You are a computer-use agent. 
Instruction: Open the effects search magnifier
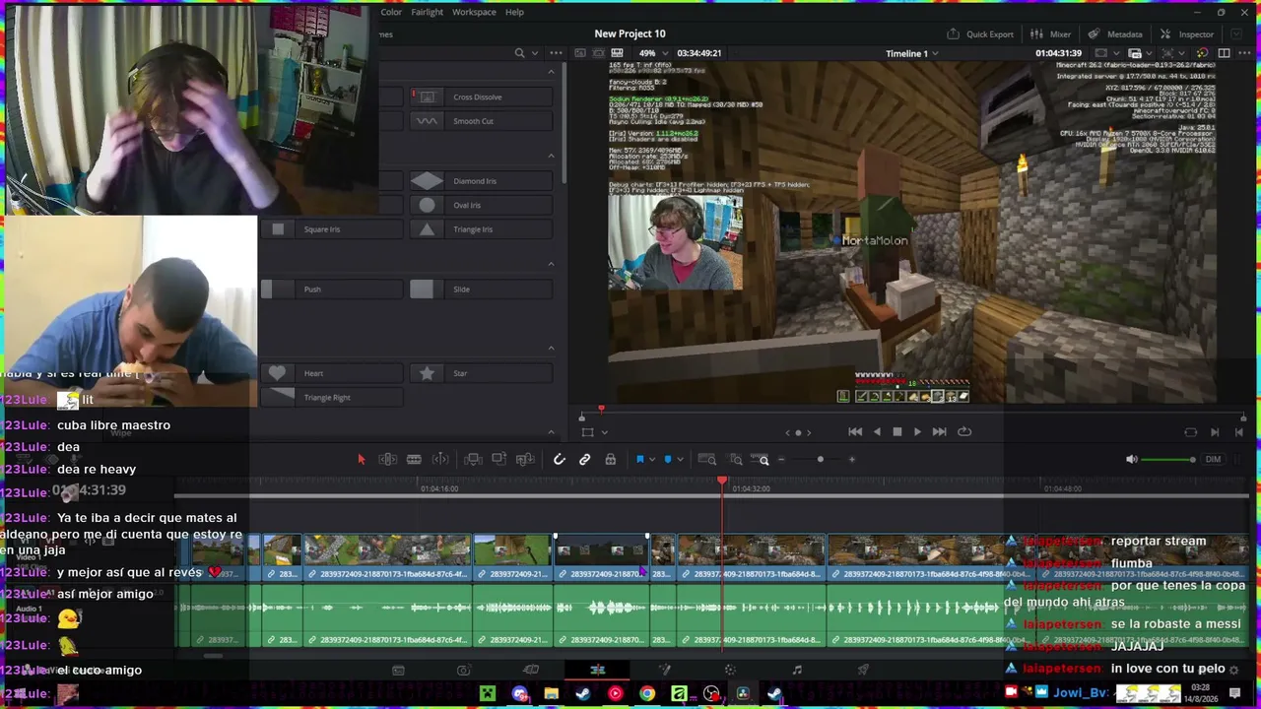[519, 53]
